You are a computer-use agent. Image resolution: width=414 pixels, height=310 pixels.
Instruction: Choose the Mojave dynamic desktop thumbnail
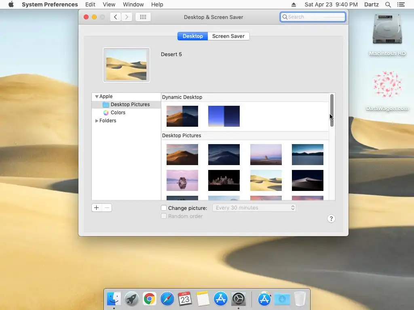click(x=182, y=116)
